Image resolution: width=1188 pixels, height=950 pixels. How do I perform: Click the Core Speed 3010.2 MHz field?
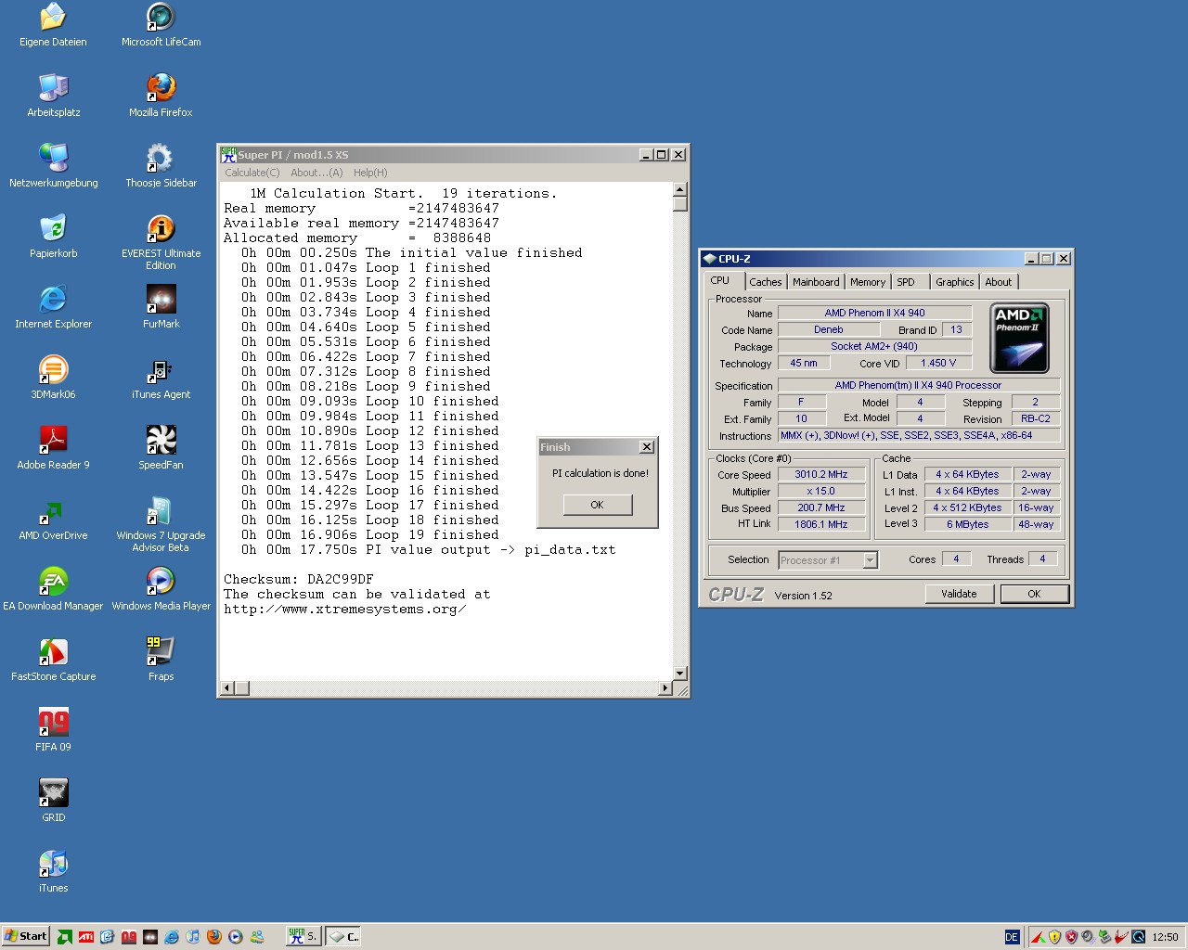pyautogui.click(x=821, y=474)
